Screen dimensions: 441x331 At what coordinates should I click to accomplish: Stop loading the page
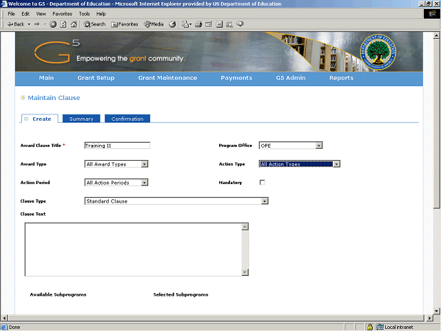pos(53,24)
